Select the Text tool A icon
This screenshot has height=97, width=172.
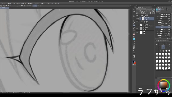(x=134, y=55)
